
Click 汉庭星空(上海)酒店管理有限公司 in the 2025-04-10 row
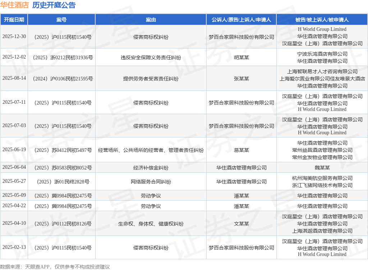(x=322, y=217)
